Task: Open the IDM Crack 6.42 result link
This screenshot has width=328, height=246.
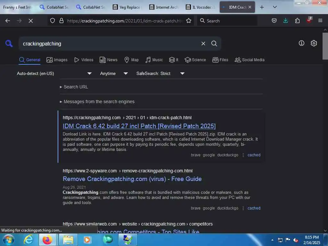Action: pyautogui.click(x=139, y=126)
